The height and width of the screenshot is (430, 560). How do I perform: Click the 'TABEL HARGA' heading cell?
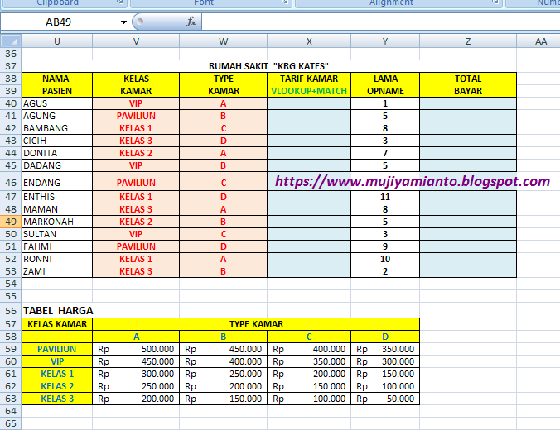coord(58,311)
